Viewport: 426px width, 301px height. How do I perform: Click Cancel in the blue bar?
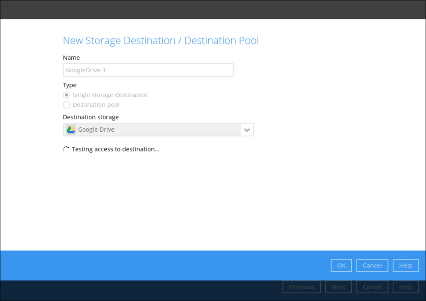pos(372,266)
